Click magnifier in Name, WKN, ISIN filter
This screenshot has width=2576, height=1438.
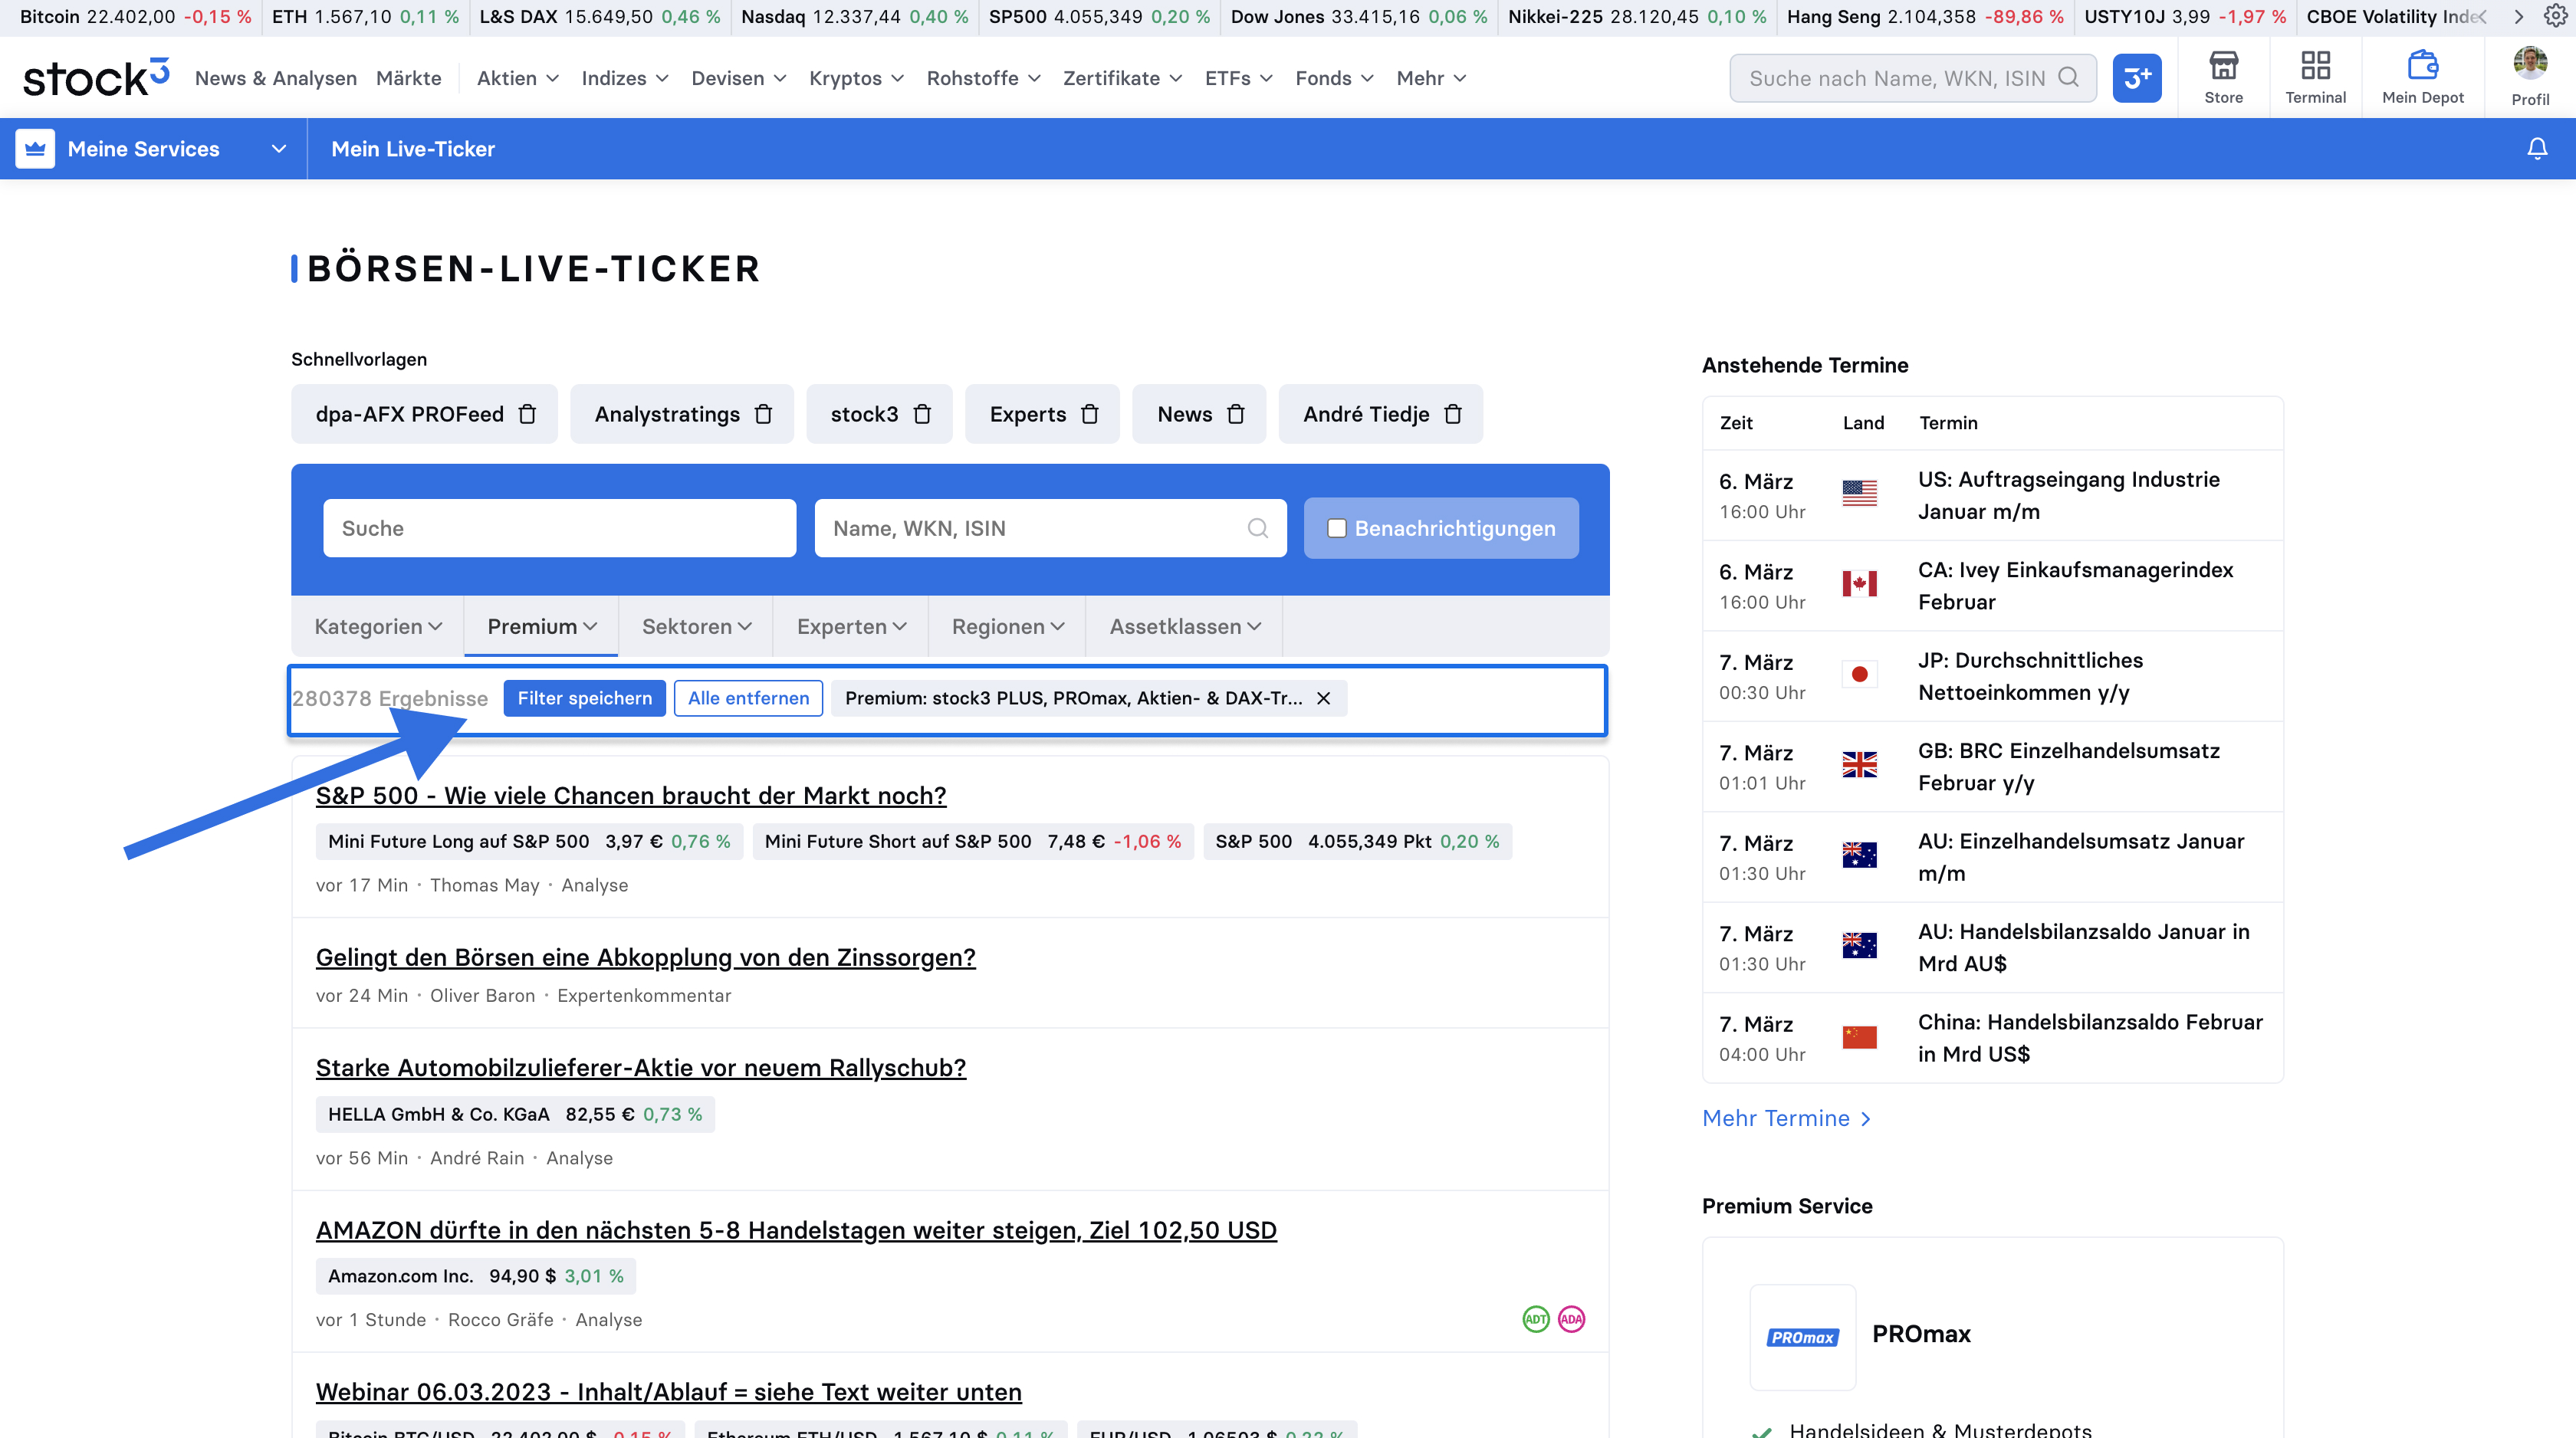1257,528
